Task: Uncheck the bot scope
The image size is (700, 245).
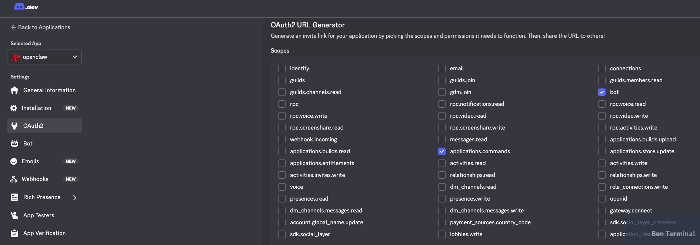Action: pos(601,92)
